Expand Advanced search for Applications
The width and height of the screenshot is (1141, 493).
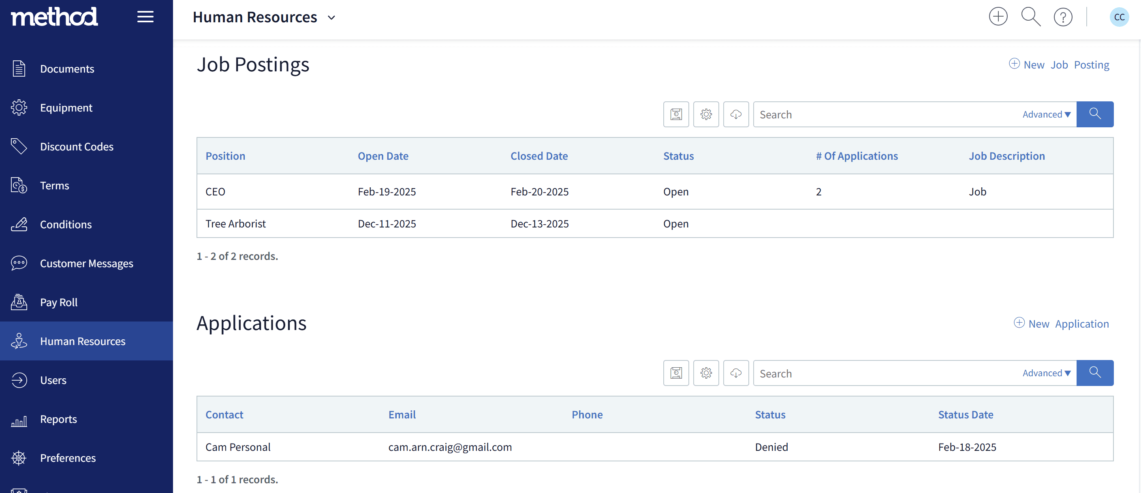pos(1046,373)
